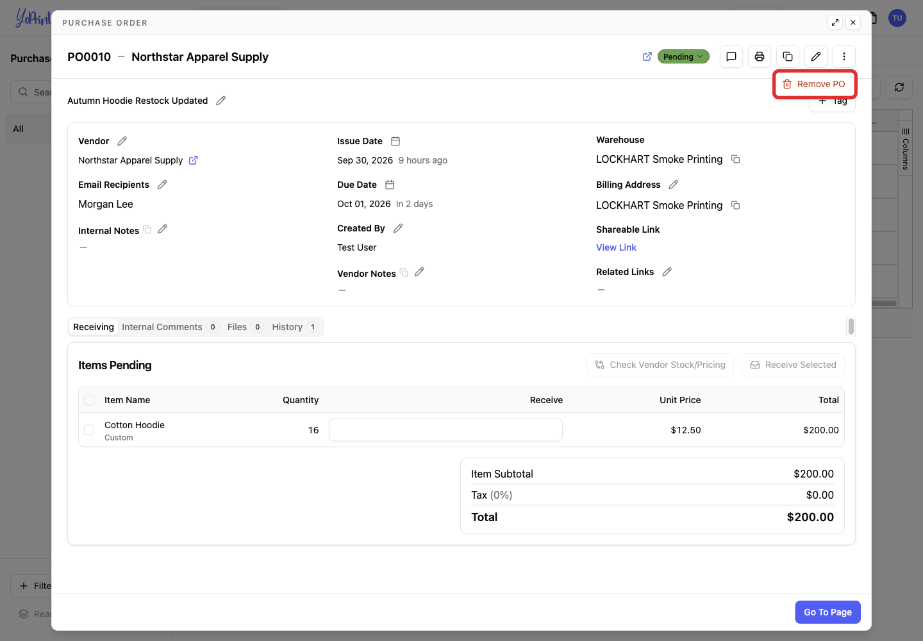Refresh the purchase orders list
Viewport: 923px width, 641px height.
tap(899, 87)
